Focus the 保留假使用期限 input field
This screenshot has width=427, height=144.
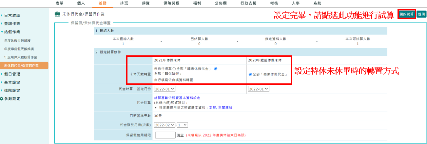click(165, 135)
